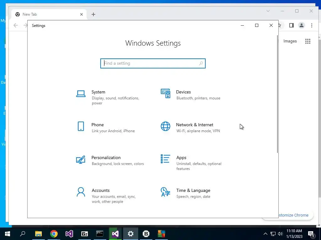Viewport: 321px width, 240px height.
Task: Click 'Bluetooth, printers, mouse' description text
Action: (198, 98)
